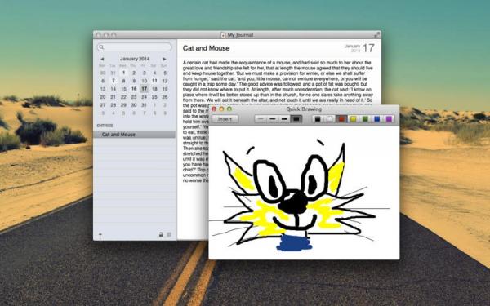The height and width of the screenshot is (306, 490).
Task: Click the Insert button in Quick Drawing
Action: pos(225,119)
